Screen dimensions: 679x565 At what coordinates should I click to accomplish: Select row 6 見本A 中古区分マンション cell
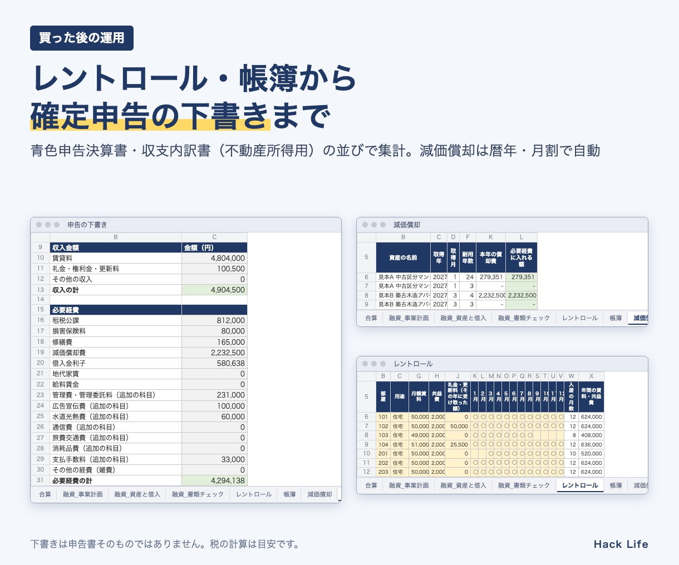coord(403,277)
